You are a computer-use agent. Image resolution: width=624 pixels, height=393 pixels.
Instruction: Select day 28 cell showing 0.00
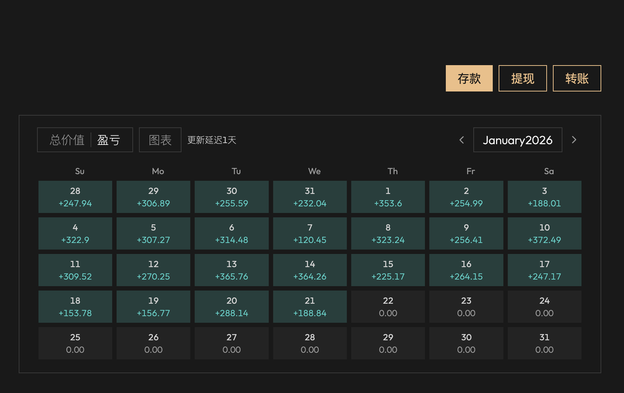[310, 343]
